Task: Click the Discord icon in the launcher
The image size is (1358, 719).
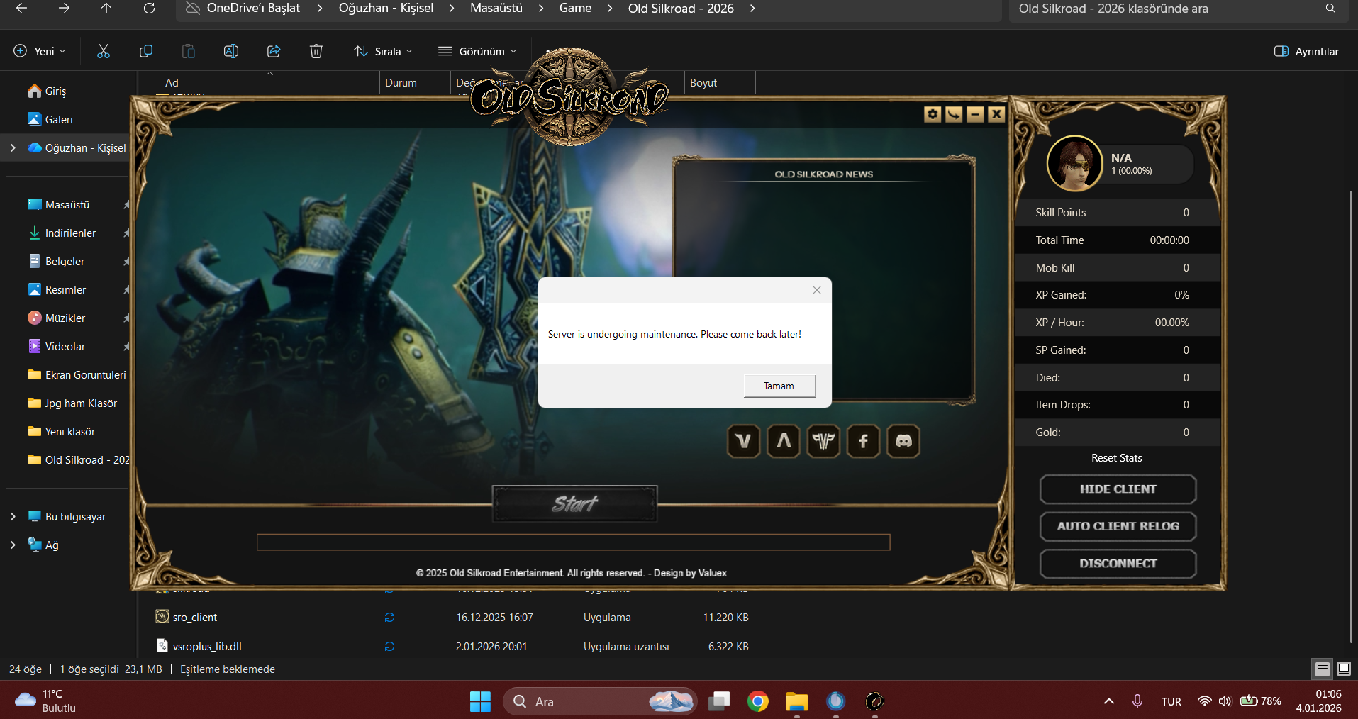Action: (x=903, y=441)
